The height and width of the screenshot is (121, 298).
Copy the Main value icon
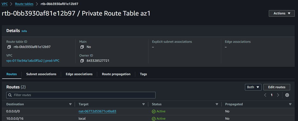point(82,47)
